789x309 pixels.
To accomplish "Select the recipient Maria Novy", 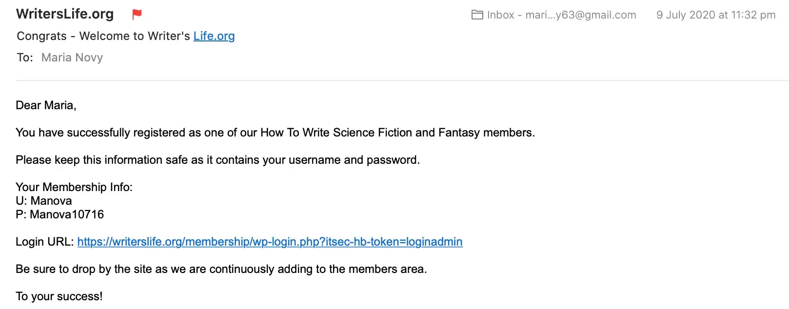I will [x=72, y=58].
